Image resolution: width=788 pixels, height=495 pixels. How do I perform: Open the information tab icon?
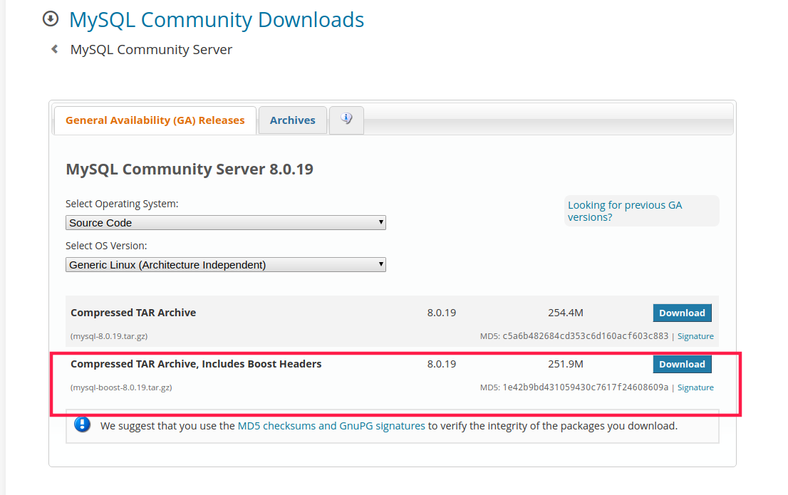click(346, 120)
